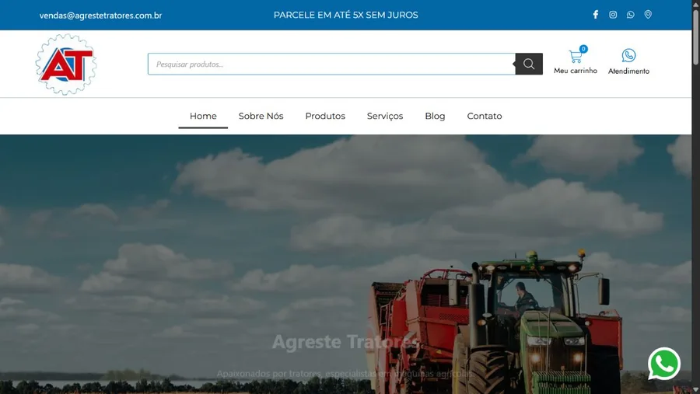
Task: Click the tractor hero banner image
Action: pos(346,264)
